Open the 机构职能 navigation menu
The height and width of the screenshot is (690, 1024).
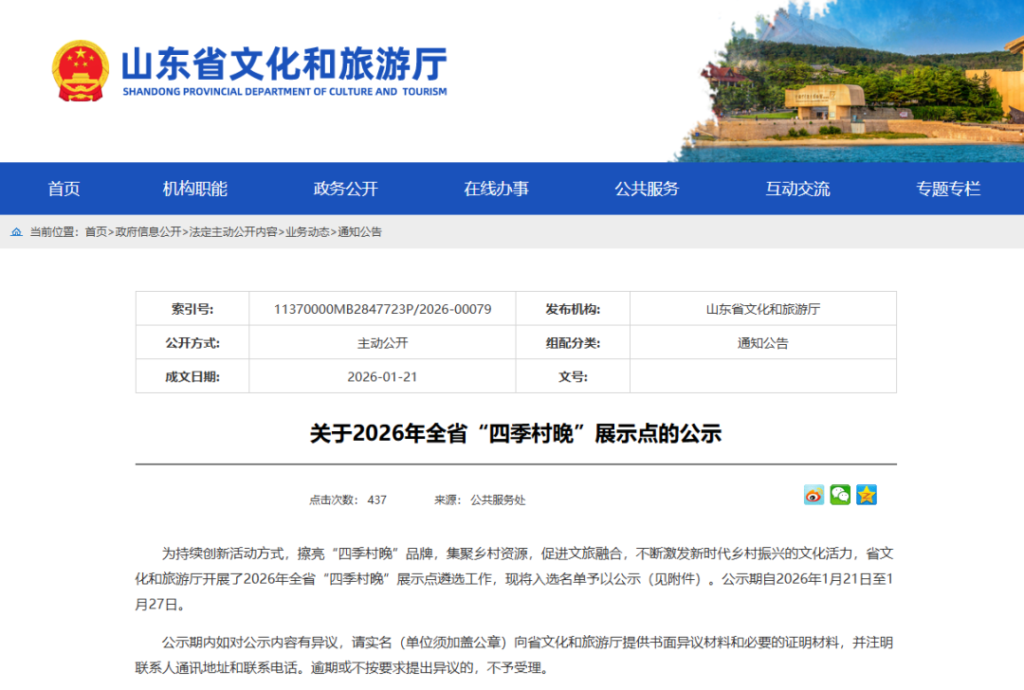(x=197, y=189)
